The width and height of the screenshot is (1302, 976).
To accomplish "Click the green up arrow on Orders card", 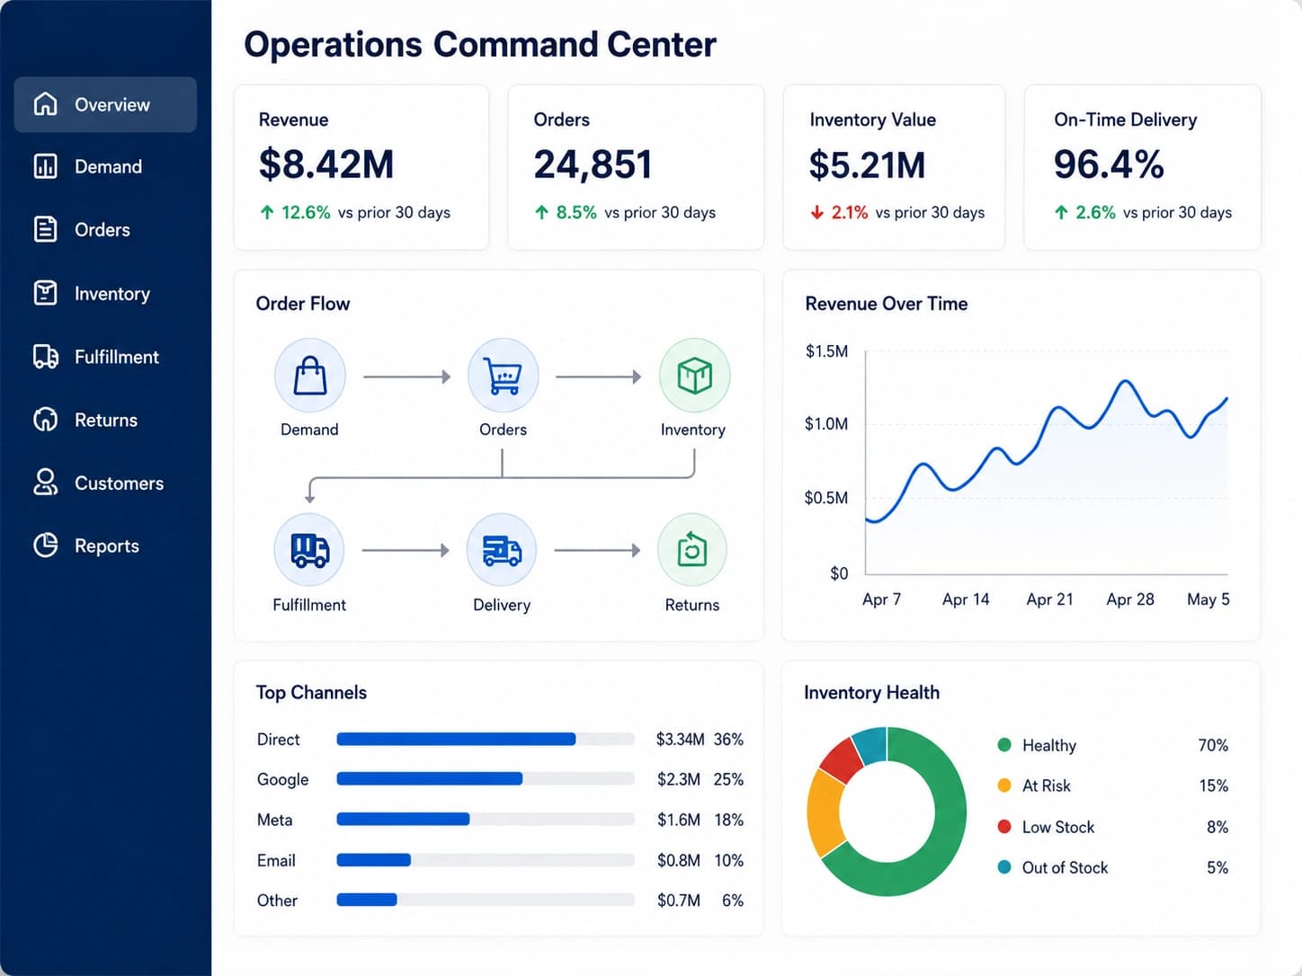I will click(x=541, y=213).
